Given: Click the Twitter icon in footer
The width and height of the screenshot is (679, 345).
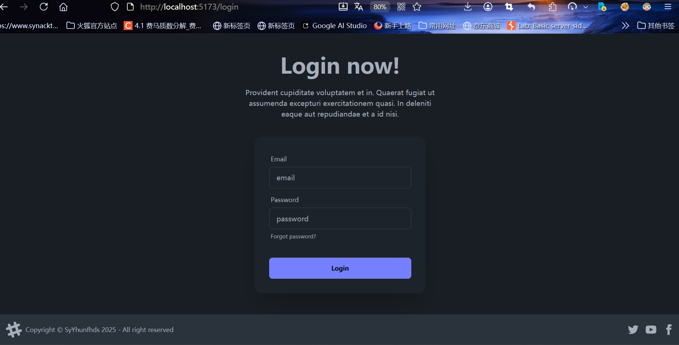Looking at the screenshot, I should [x=633, y=329].
